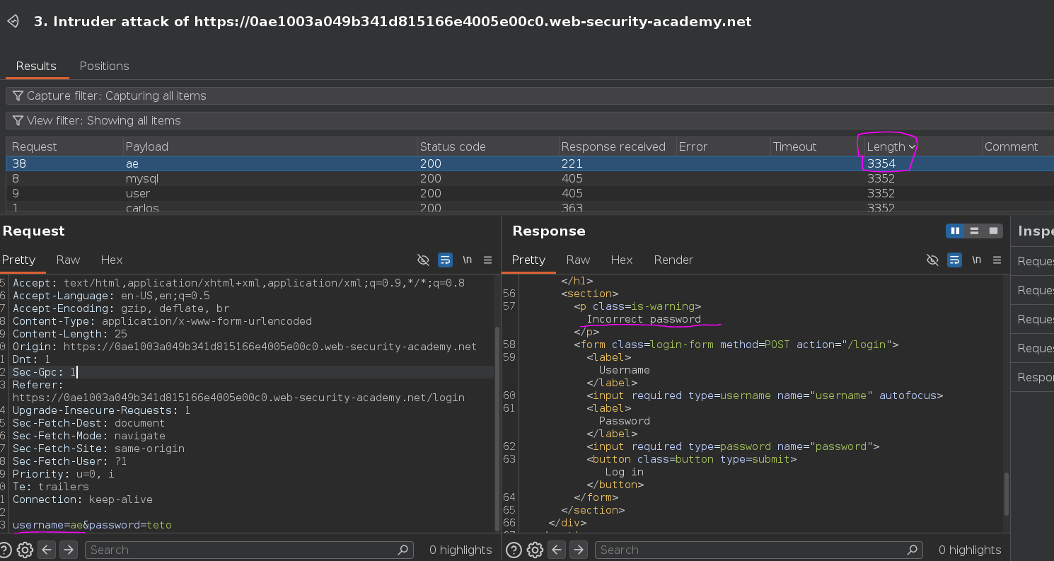This screenshot has height=561, width=1054.
Task: Open the settings gear below Response editor
Action: pos(535,550)
